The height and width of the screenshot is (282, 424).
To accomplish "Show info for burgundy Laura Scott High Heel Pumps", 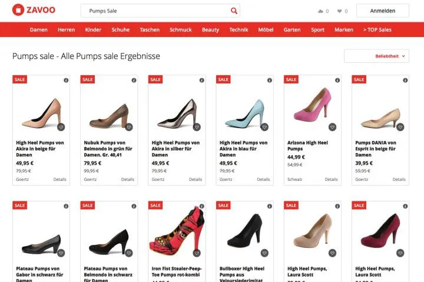I will point(405,206).
